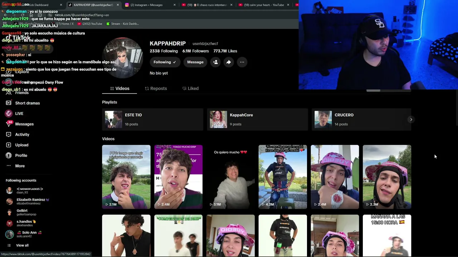View the 6.1M Followers list
458x257 pixels.
tap(196, 51)
